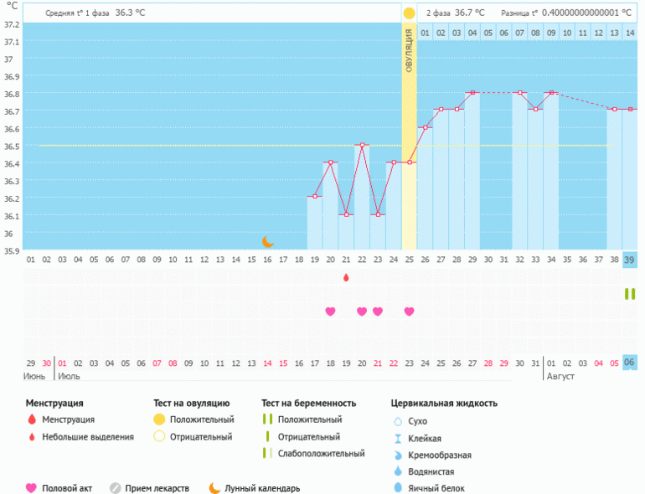645x494 pixels.
Task: Click the Небольшие выделения legend label
Action: pos(88,436)
